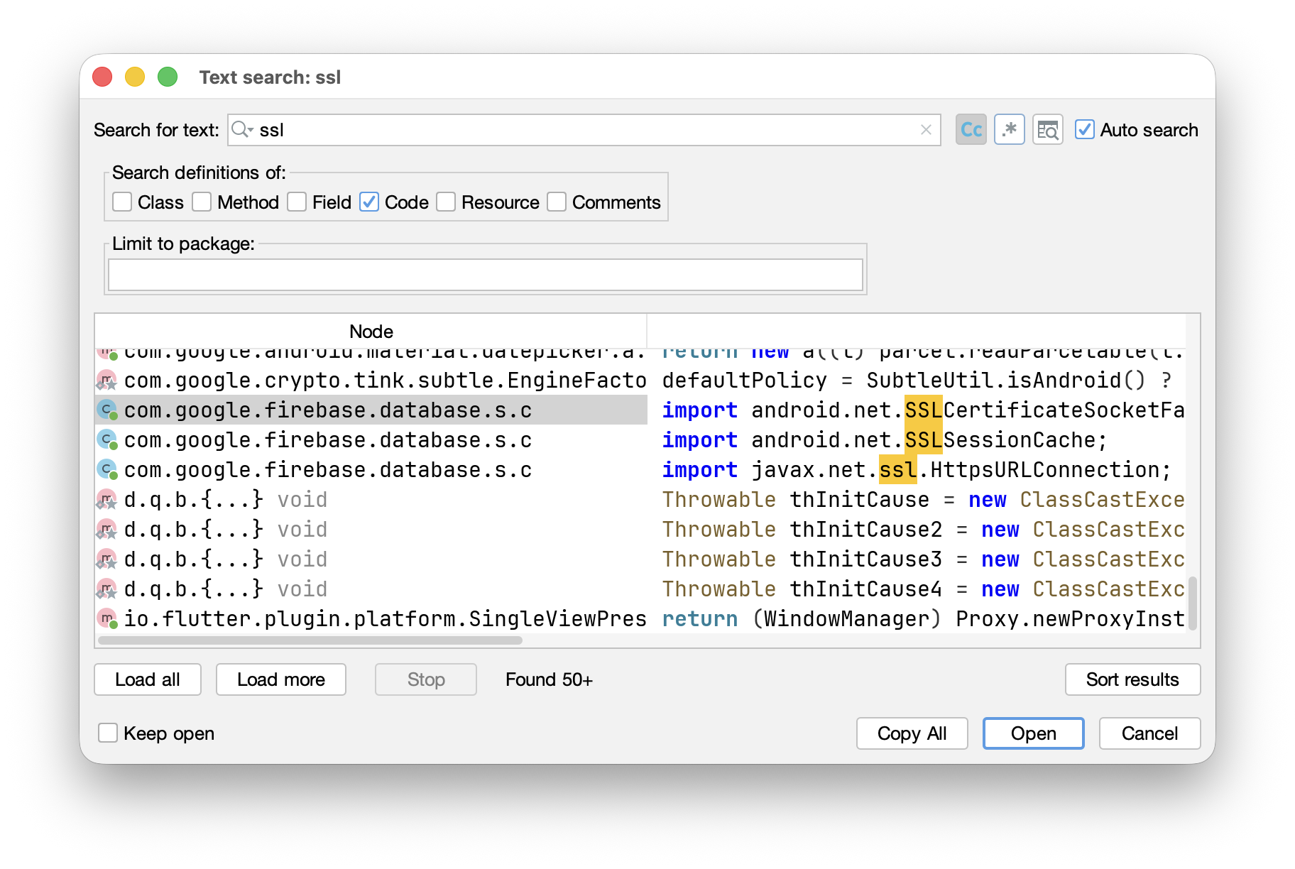
Task: Select the result importing SSLSessionCache
Action: point(640,439)
